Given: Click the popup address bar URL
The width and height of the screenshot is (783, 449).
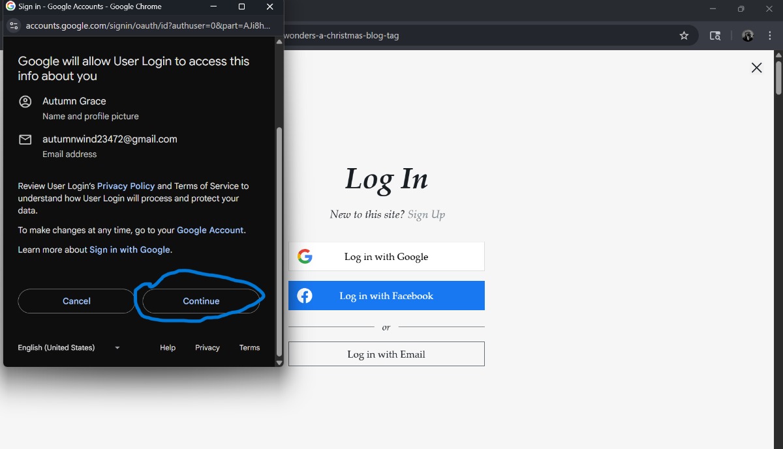Looking at the screenshot, I should point(147,26).
